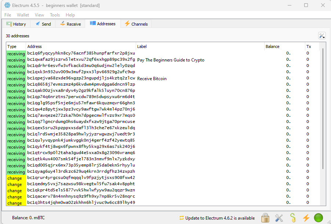331x224 pixels.
Task: Switch to the History tab
Action: click(x=16, y=24)
